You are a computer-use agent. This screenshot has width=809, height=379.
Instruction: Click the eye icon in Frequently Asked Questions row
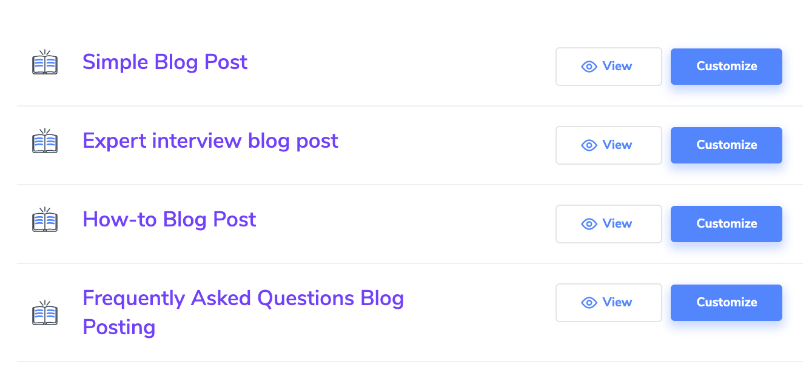pyautogui.click(x=589, y=303)
